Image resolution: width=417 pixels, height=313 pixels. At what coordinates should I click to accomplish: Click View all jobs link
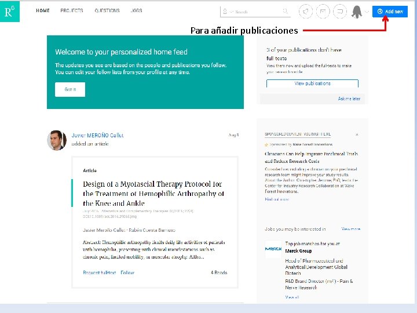click(x=292, y=297)
